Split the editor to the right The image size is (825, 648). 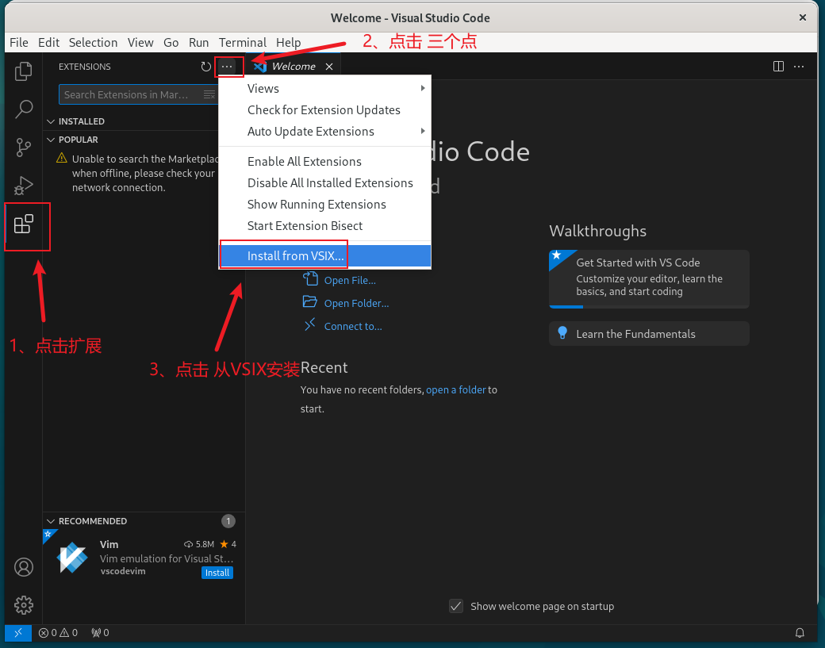pyautogui.click(x=778, y=67)
